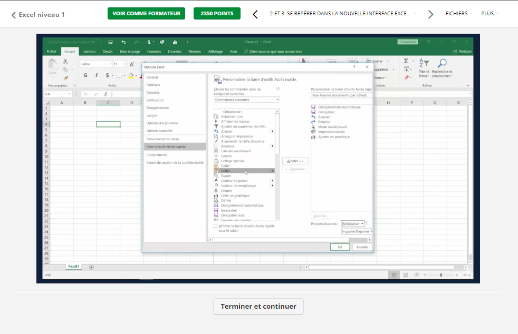Click the add new sheet plus icon
The width and height of the screenshot is (518, 334).
91,267
